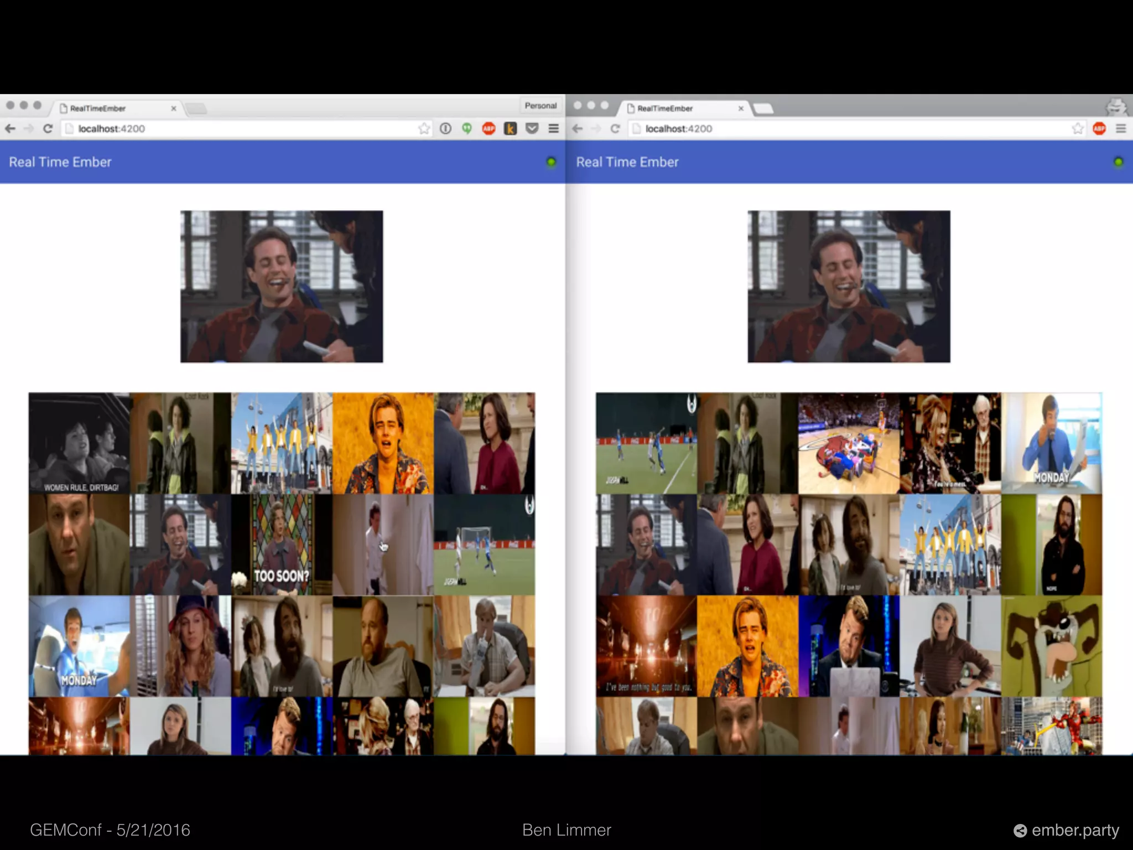Open a new tab in right browser
This screenshot has width=1133, height=850.
(x=763, y=108)
